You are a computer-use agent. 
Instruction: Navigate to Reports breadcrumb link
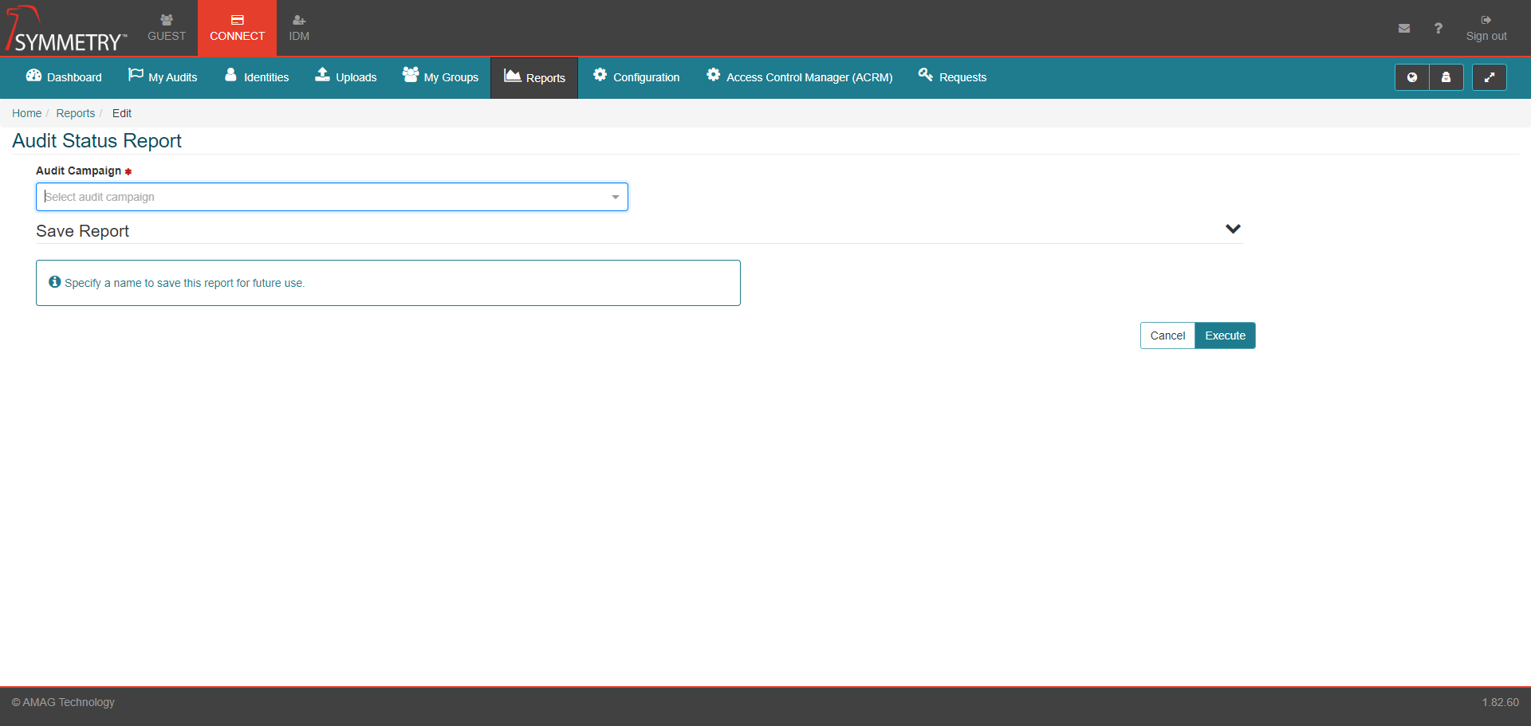(75, 113)
